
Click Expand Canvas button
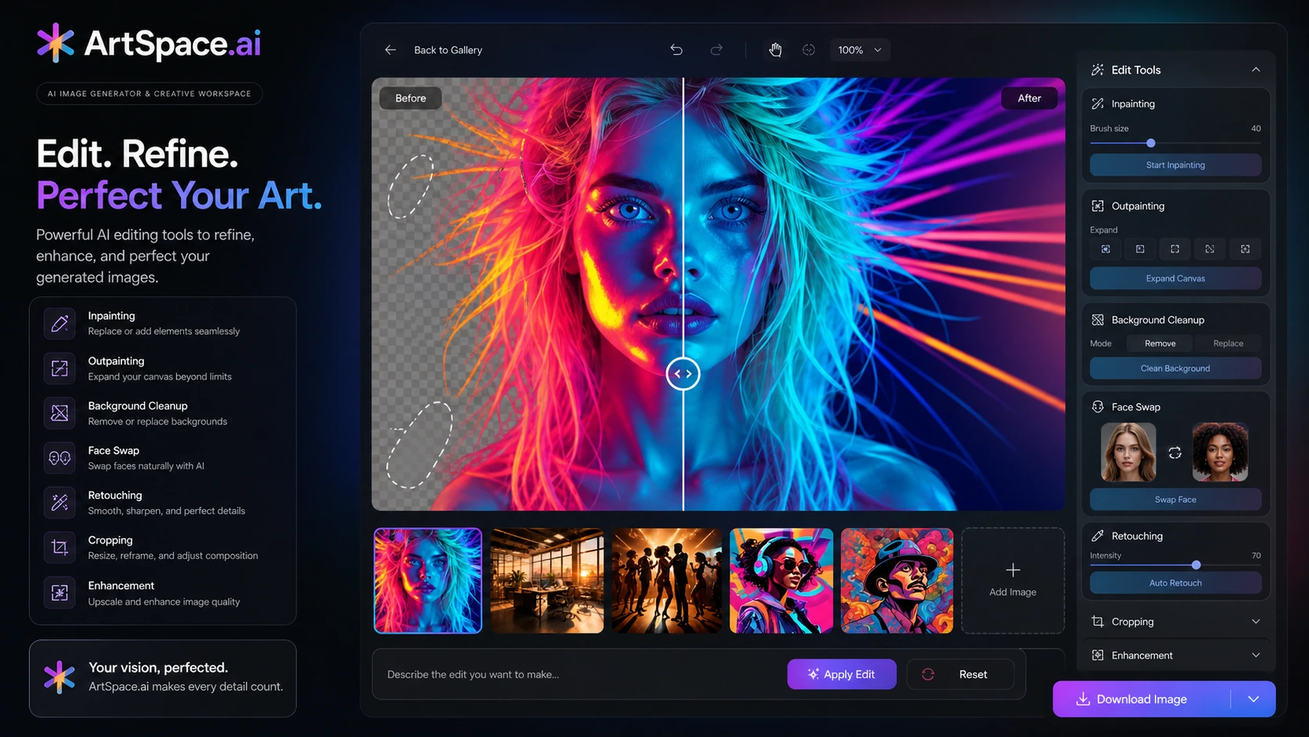(1175, 279)
